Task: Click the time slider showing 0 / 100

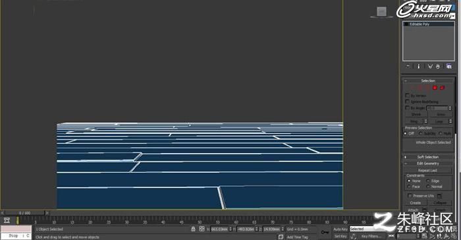Action: pos(25,212)
